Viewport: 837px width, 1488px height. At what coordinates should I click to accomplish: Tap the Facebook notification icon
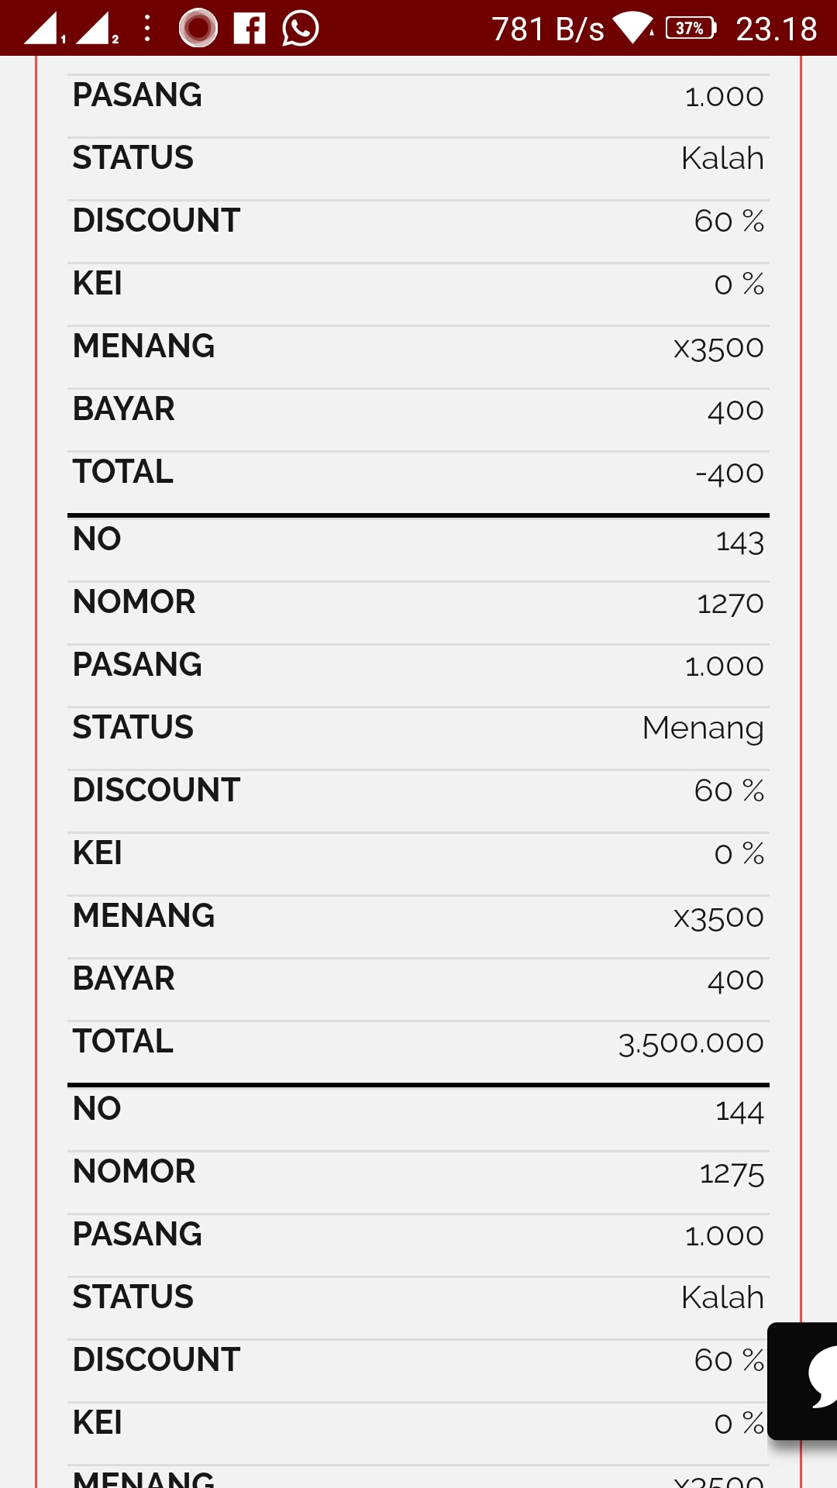(250, 29)
